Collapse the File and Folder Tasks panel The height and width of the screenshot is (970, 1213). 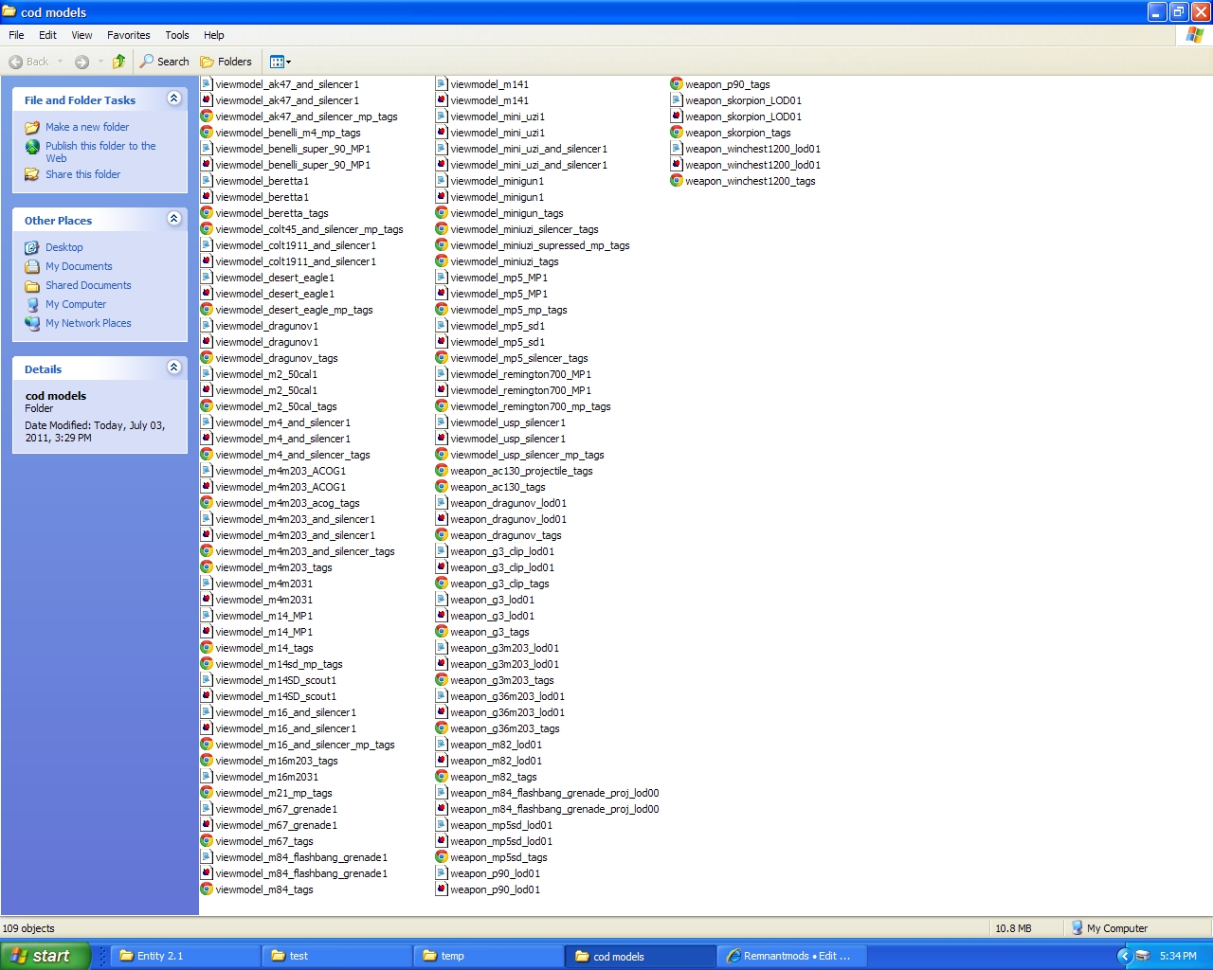173,99
